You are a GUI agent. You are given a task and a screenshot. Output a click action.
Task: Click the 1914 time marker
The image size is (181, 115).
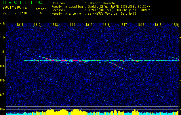pyautogui.click(x=72, y=24)
